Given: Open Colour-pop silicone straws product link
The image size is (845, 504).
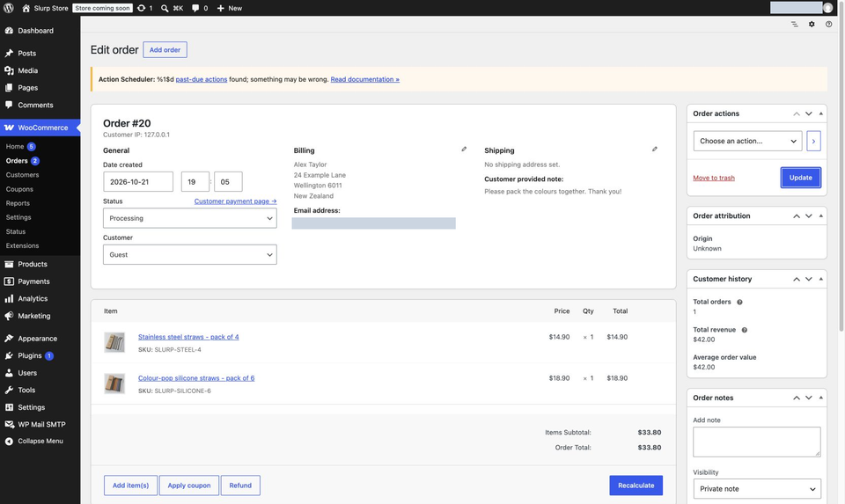Looking at the screenshot, I should click(196, 378).
